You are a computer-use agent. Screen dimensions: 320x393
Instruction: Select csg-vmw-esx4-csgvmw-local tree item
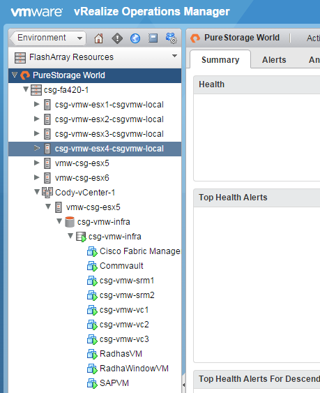coord(95,149)
